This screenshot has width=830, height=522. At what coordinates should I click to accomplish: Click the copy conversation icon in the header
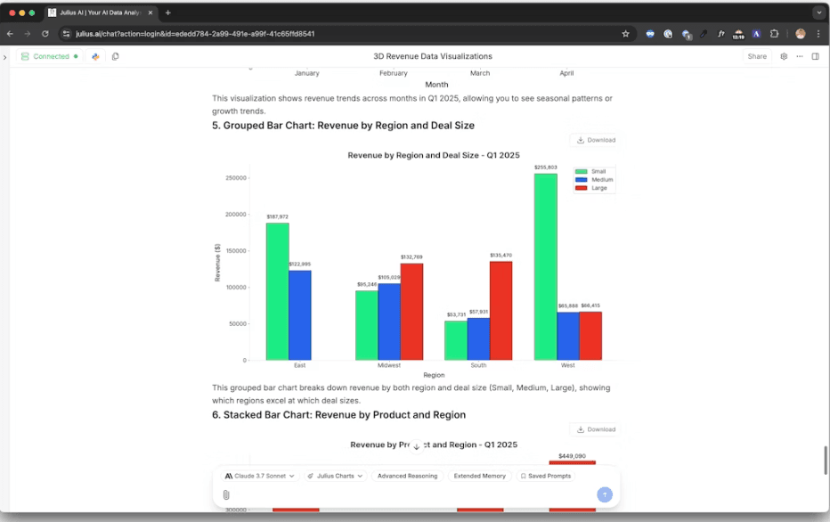coord(116,55)
